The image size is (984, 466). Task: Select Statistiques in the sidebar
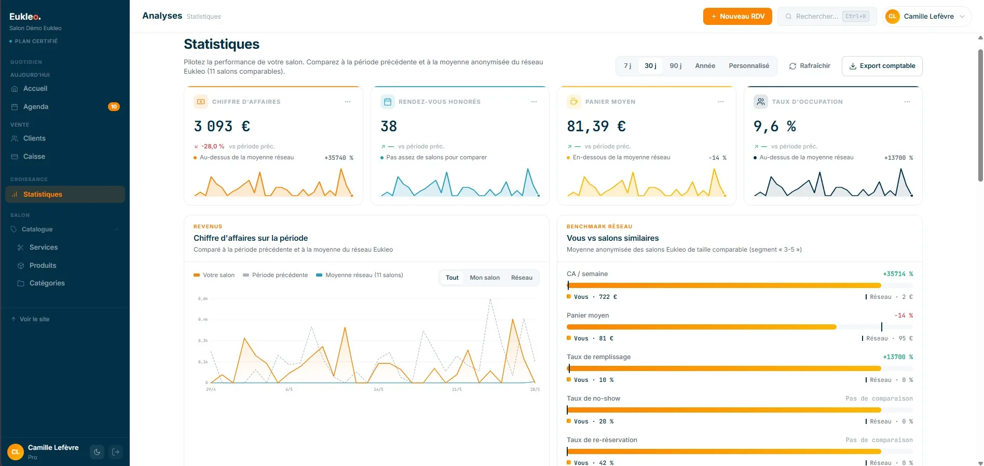(x=65, y=195)
